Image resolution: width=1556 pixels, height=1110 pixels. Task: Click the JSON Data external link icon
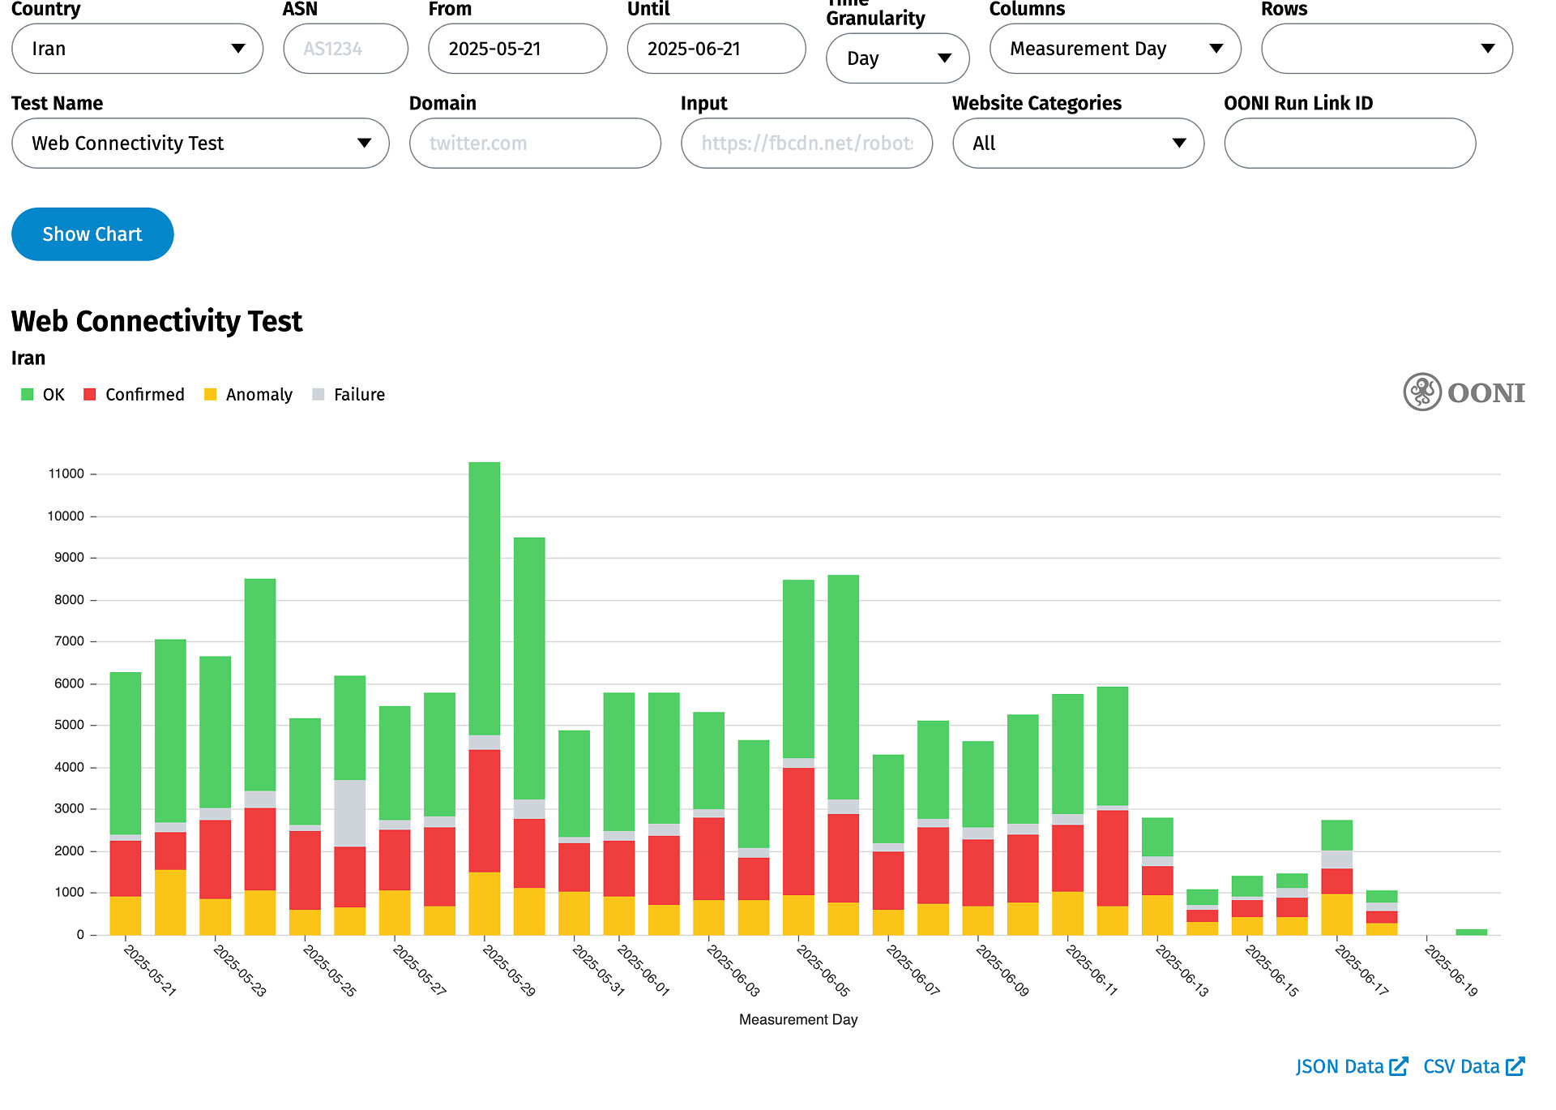[1398, 1066]
